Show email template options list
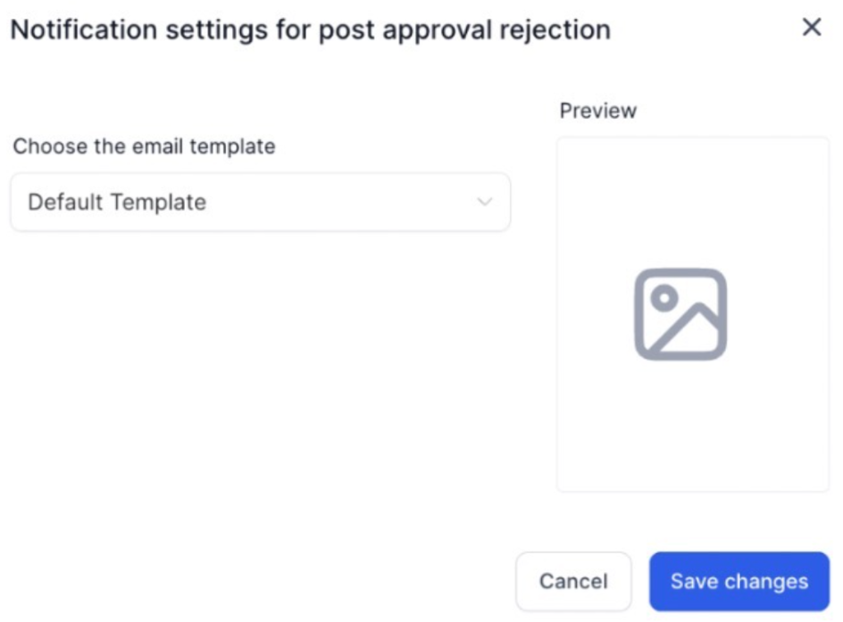Viewport: 843px width, 622px height. click(260, 203)
